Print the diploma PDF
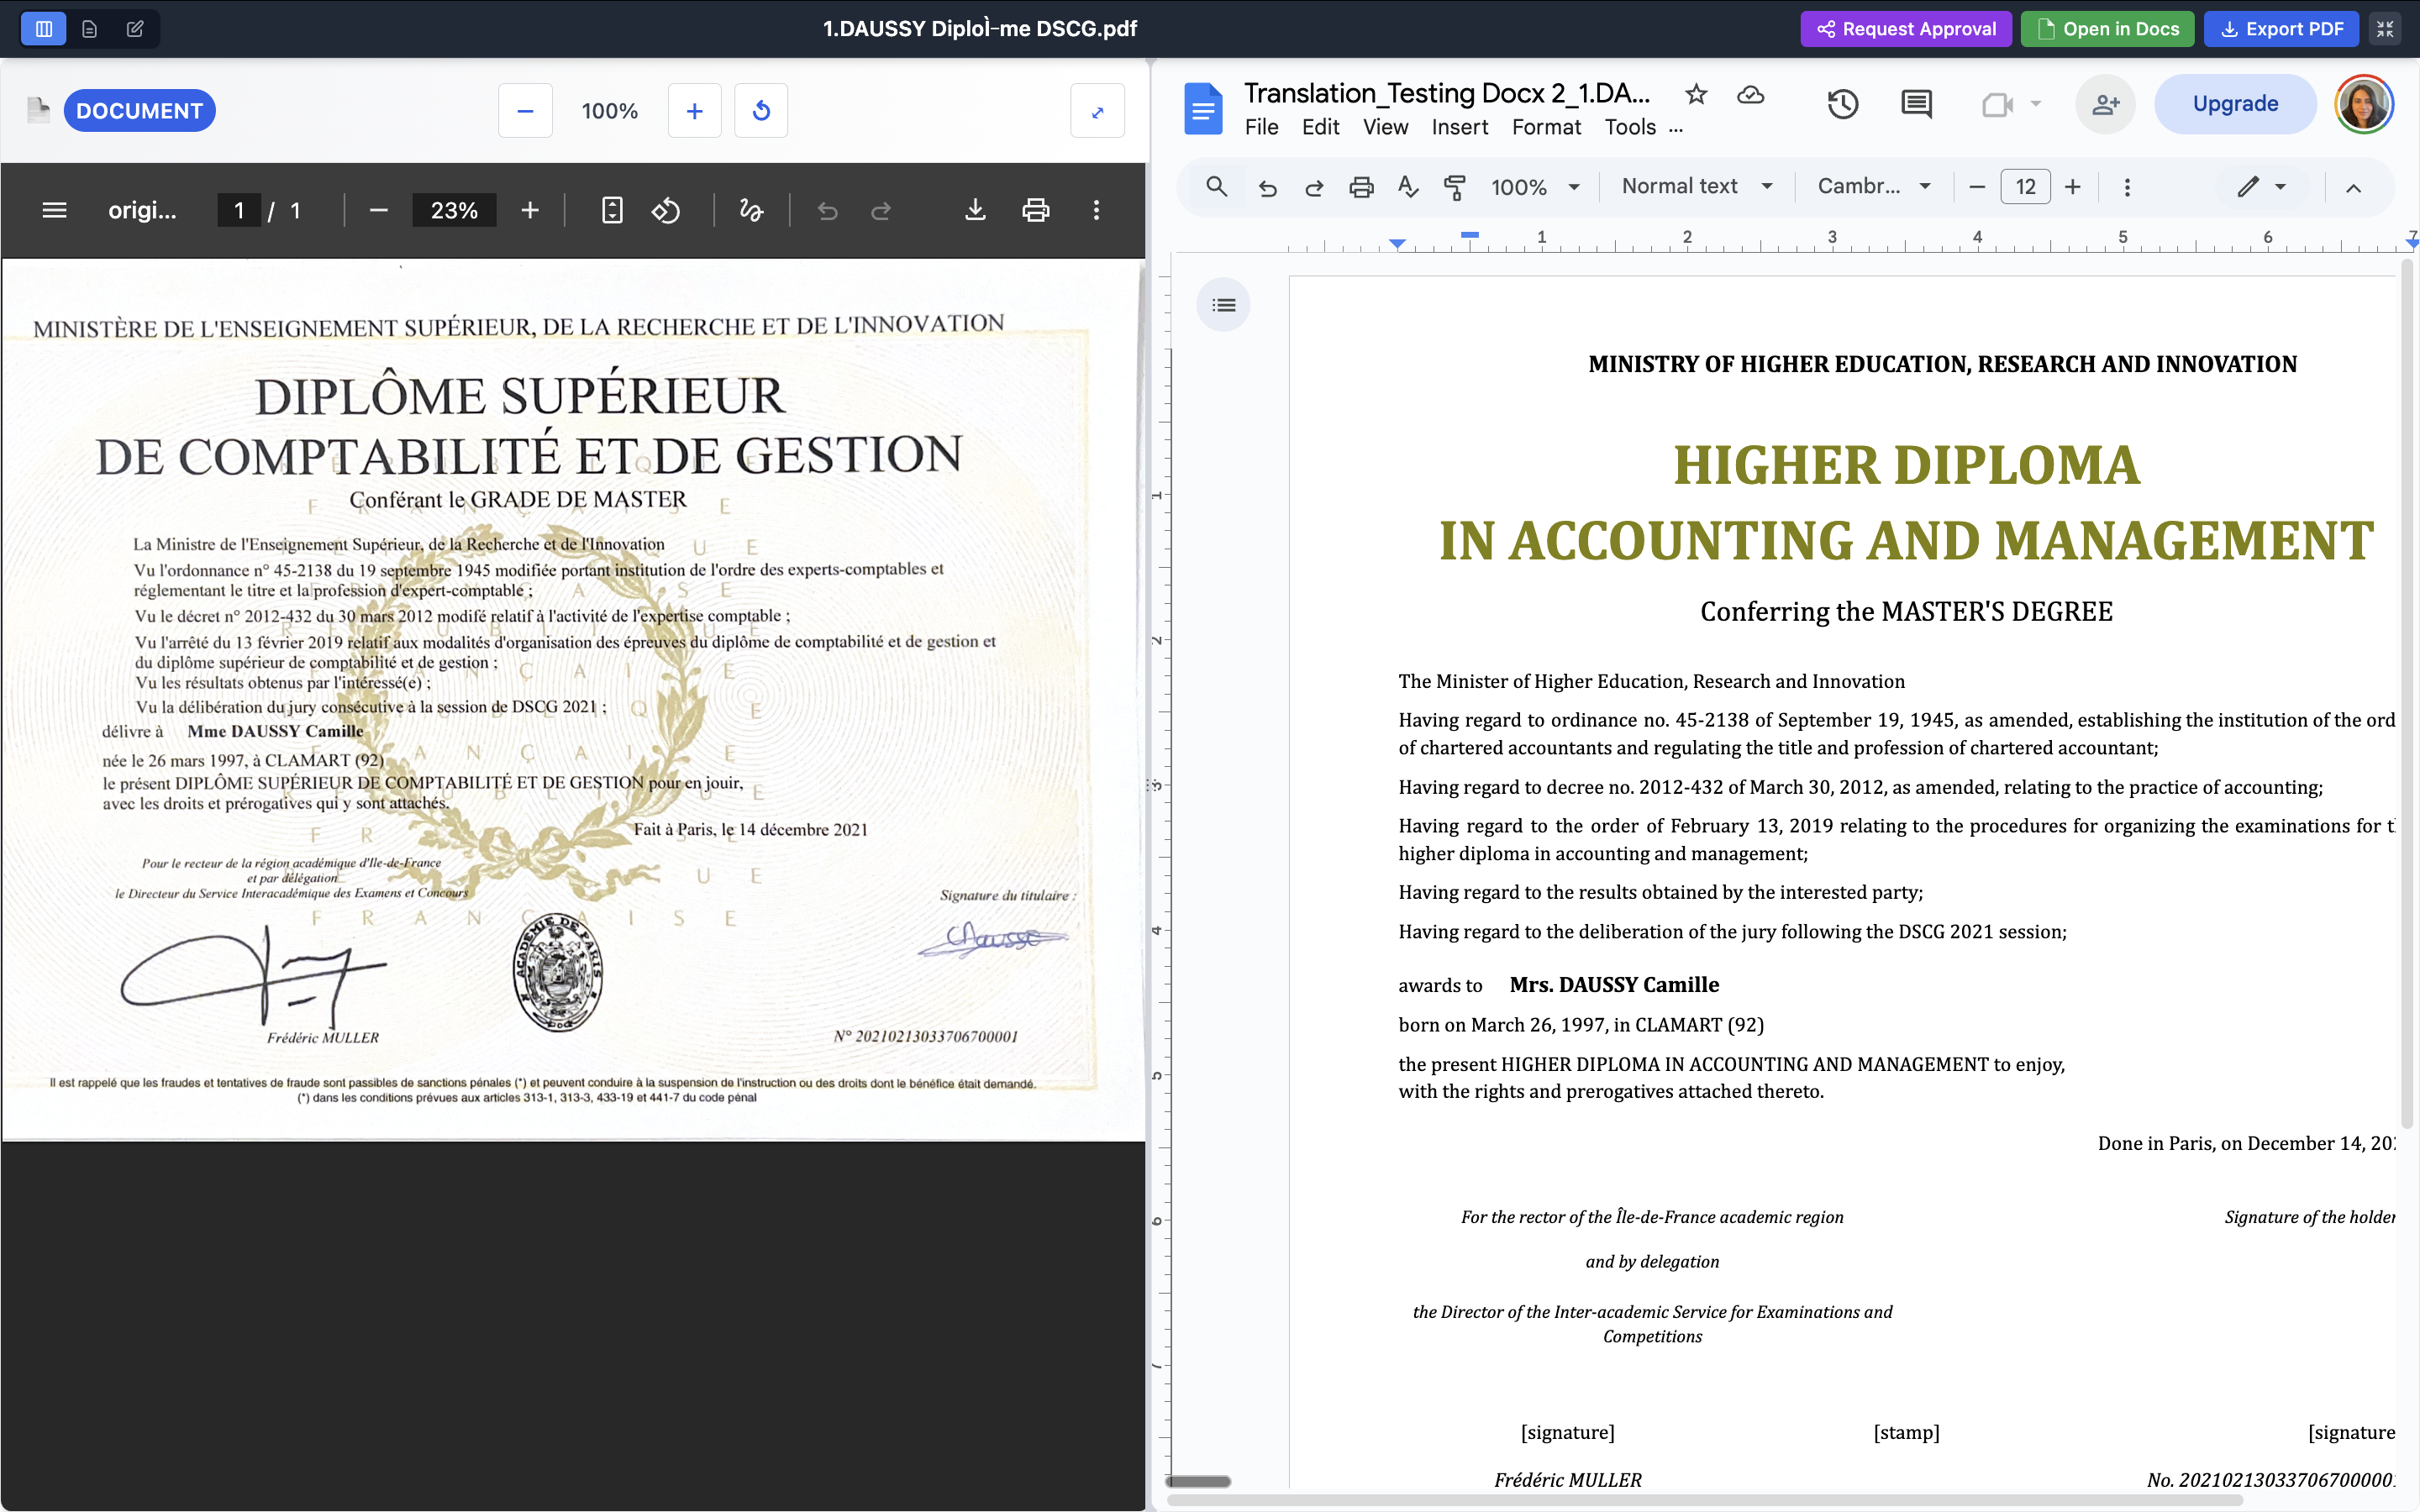This screenshot has height=1512, width=2420. tap(1035, 210)
